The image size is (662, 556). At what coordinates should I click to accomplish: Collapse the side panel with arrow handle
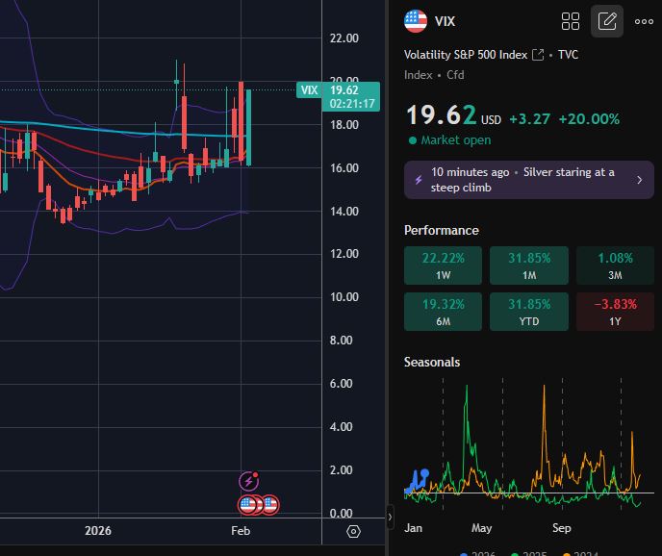coord(390,517)
